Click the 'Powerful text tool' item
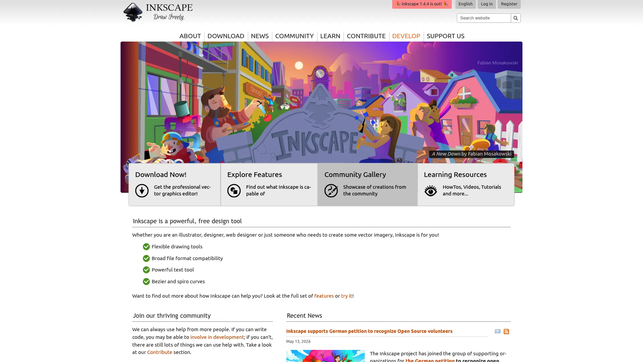 pos(172,270)
